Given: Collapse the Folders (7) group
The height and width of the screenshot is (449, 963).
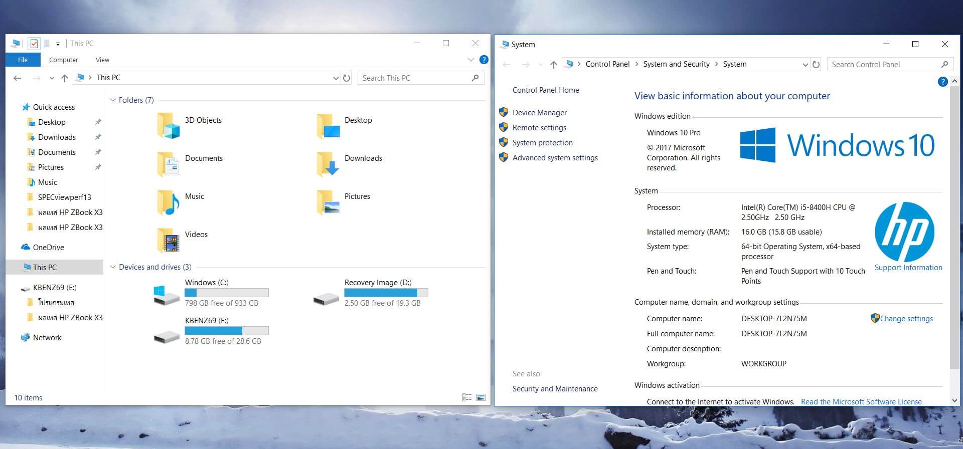Looking at the screenshot, I should [113, 100].
